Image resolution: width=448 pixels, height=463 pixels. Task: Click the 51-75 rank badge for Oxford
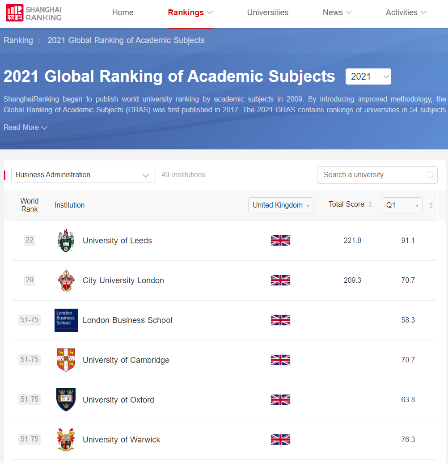click(29, 399)
